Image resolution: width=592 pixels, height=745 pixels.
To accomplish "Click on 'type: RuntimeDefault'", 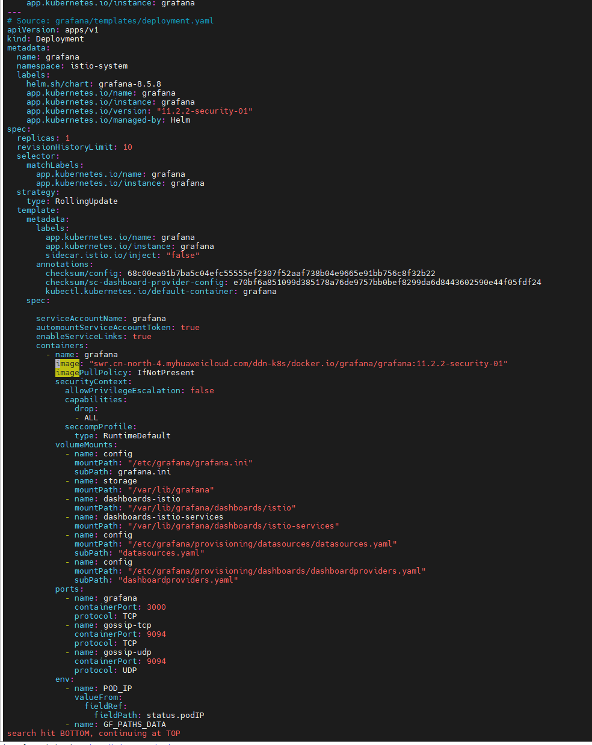I will [x=123, y=435].
